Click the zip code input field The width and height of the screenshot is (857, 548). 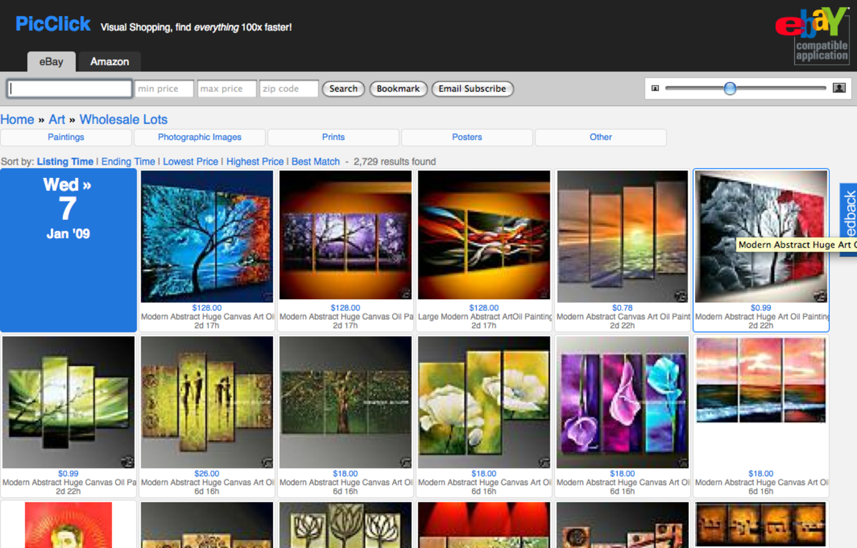click(x=289, y=88)
